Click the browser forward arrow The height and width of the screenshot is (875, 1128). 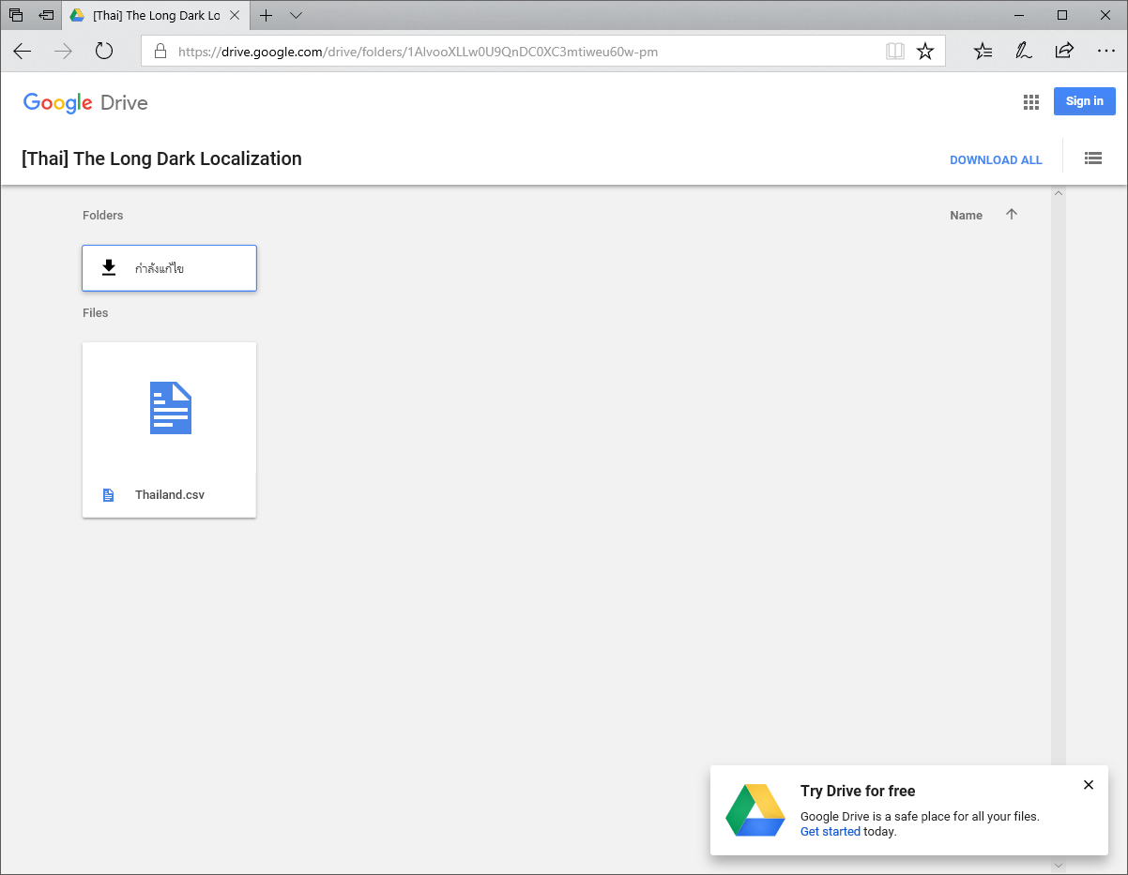click(x=63, y=52)
